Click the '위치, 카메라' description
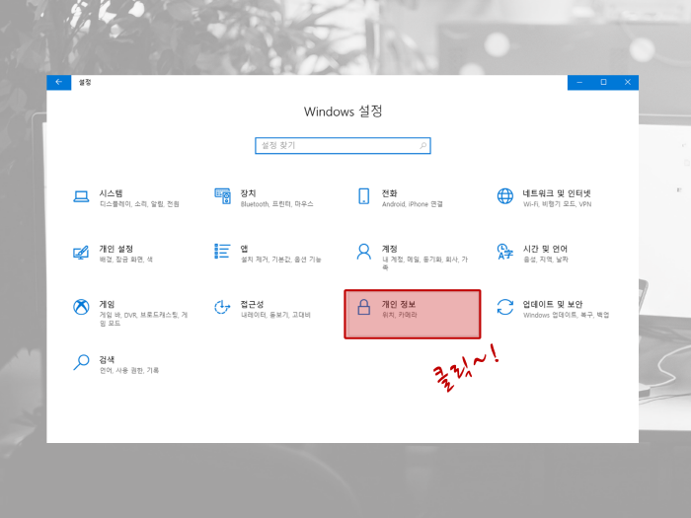This screenshot has width=691, height=518. (399, 315)
